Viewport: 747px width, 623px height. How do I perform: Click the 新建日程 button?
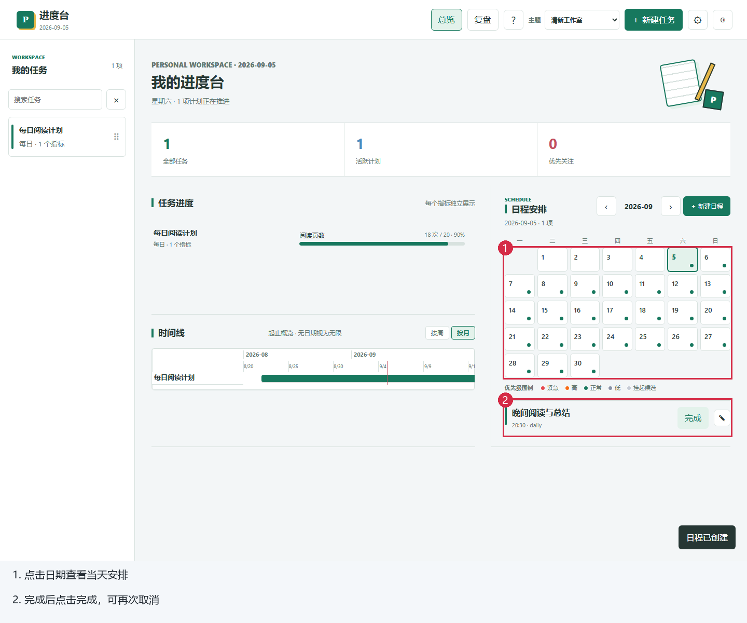[707, 206]
